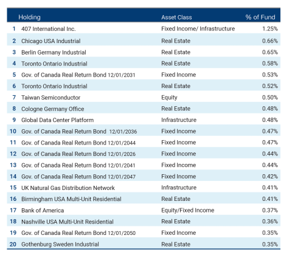Screen dimensions: 292x261
Task: Click the 0.37% fund value
Action: [x=270, y=210]
